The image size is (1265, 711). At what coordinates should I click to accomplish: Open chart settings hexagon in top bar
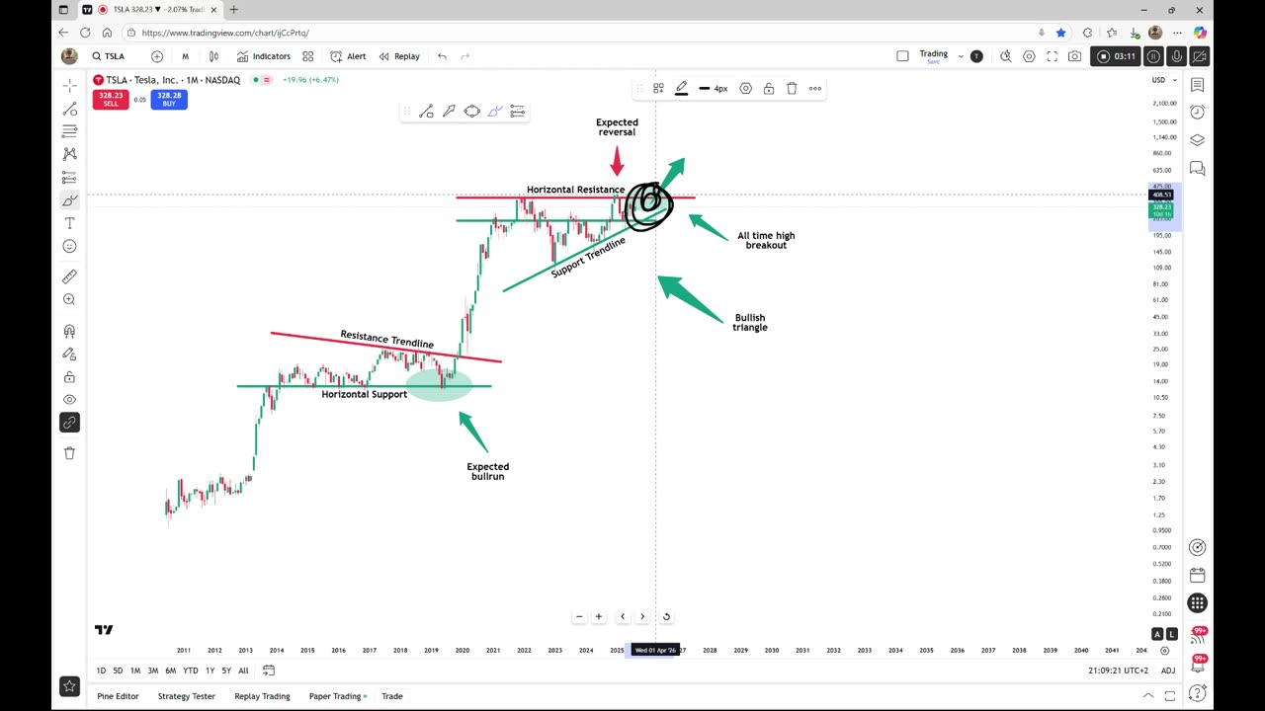pos(1029,56)
